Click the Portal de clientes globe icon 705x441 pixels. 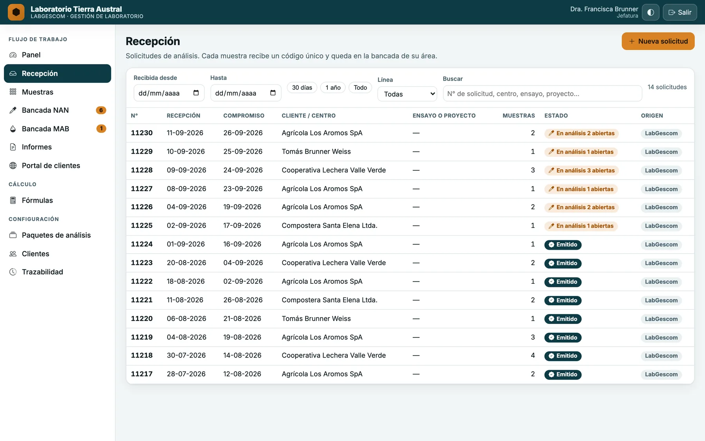click(13, 165)
